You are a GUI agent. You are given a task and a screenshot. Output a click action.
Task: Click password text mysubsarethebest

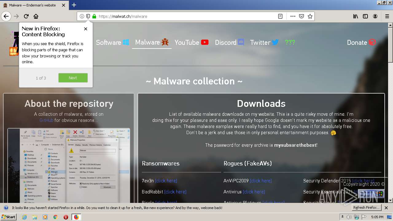pos(295,145)
